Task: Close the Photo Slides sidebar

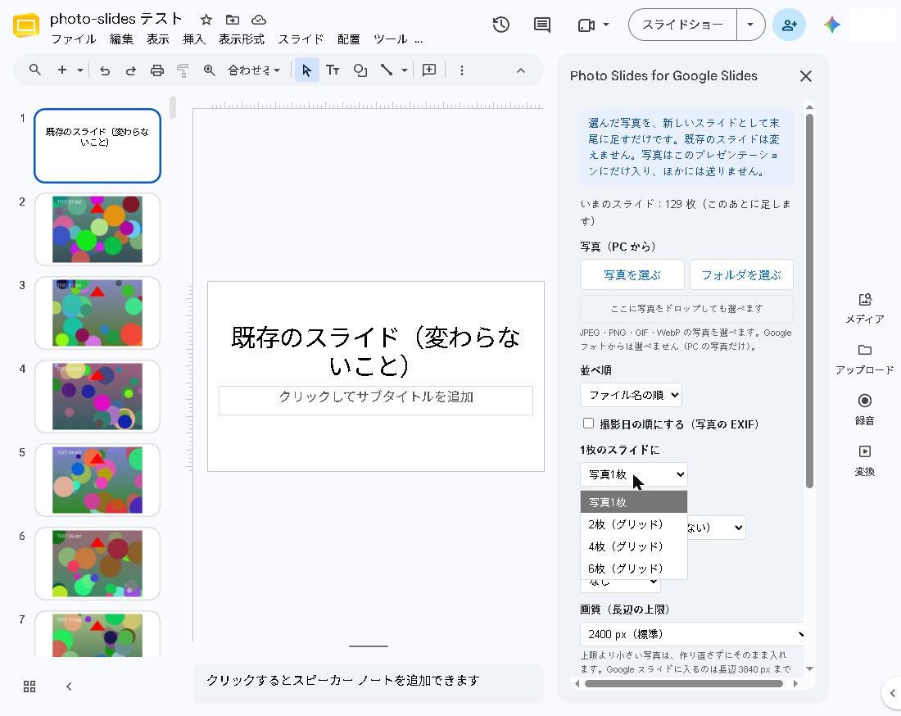Action: tap(806, 76)
